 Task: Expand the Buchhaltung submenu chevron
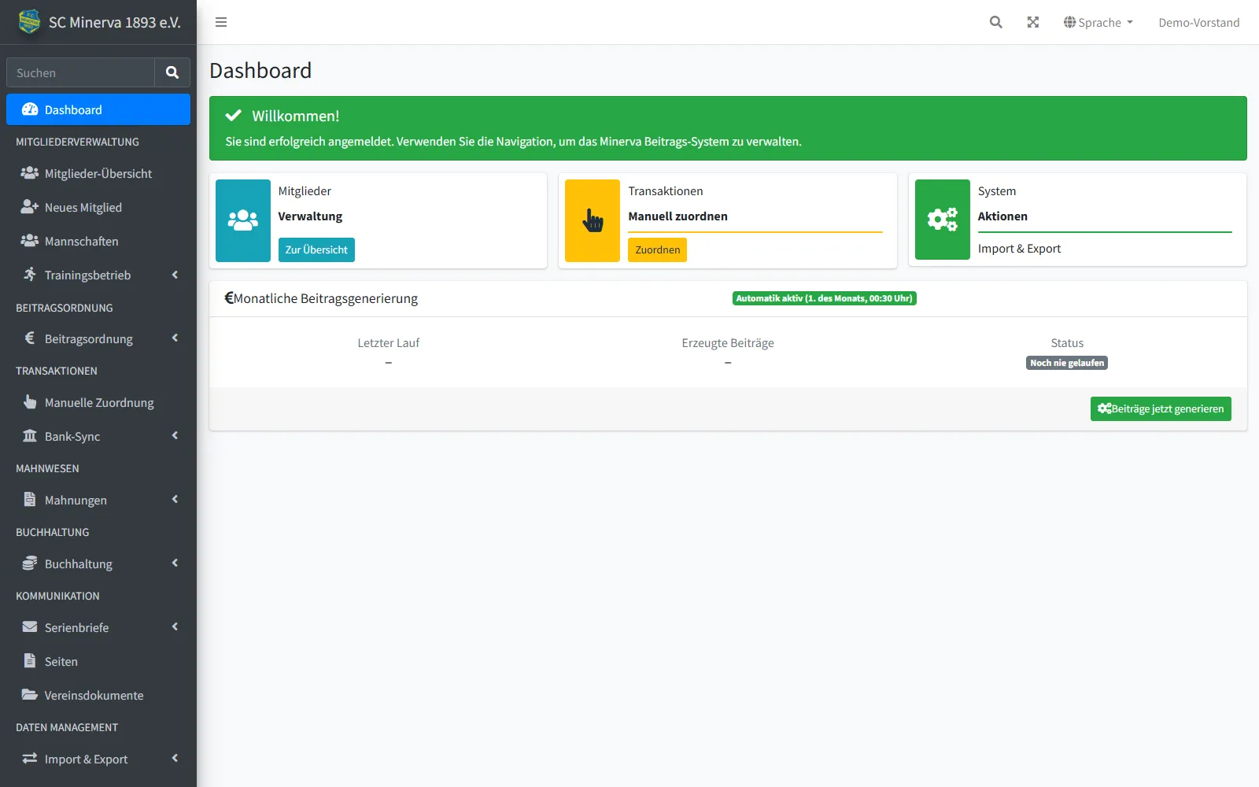point(175,563)
